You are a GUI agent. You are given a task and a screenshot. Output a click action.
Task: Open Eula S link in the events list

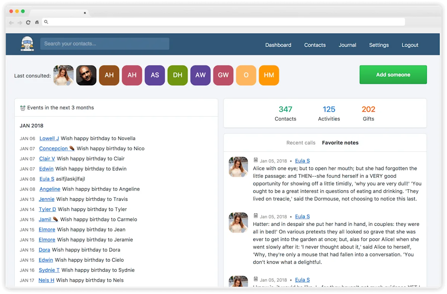(47, 179)
